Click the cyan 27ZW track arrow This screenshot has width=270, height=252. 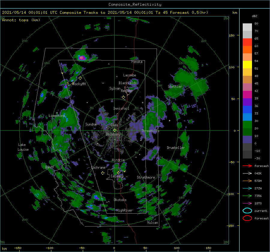pos(247,188)
